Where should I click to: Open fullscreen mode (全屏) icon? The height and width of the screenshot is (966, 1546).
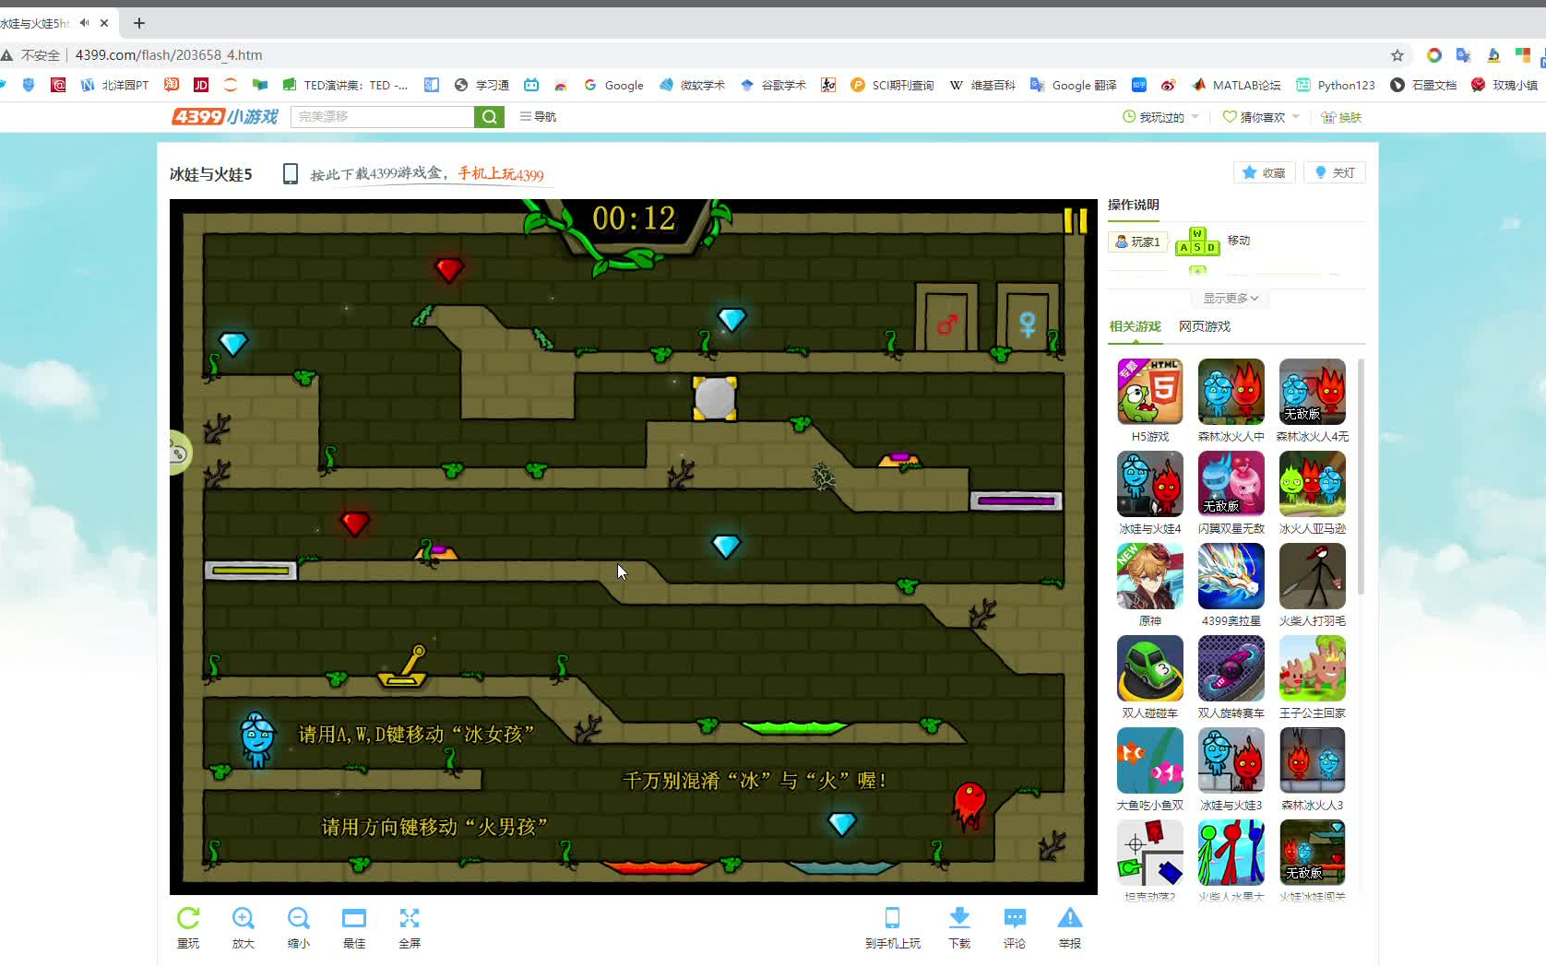coord(410,918)
